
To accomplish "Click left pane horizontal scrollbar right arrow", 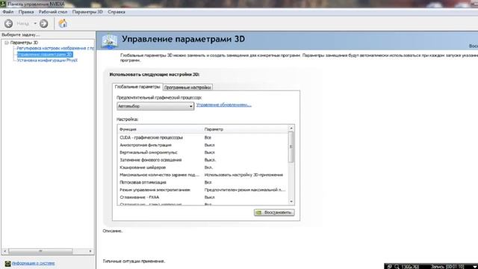I will 90,251.
